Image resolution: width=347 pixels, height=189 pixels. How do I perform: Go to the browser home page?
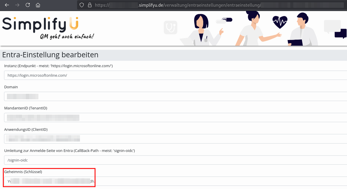tap(38, 5)
